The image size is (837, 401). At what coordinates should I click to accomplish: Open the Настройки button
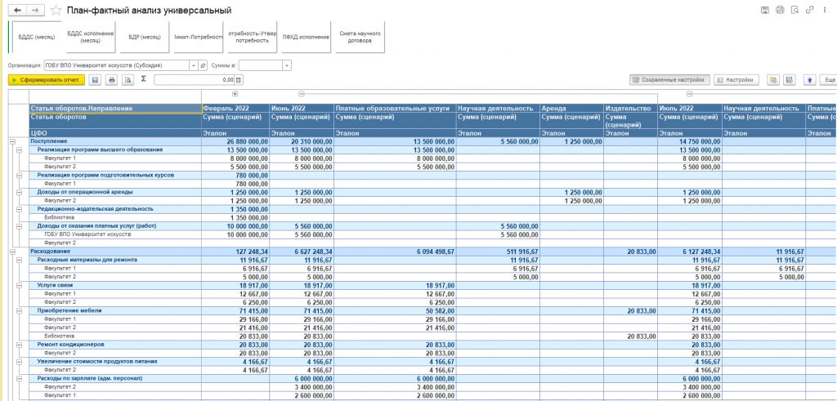point(736,80)
